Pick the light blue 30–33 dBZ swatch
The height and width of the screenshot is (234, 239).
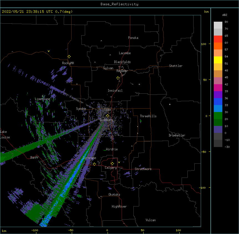point(218,108)
